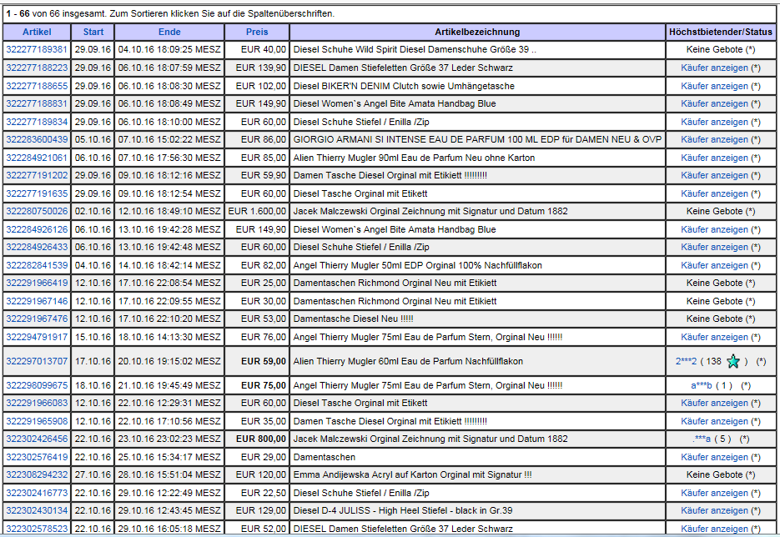Open article number 322302416773
This screenshot has width=780, height=537.
point(37,493)
